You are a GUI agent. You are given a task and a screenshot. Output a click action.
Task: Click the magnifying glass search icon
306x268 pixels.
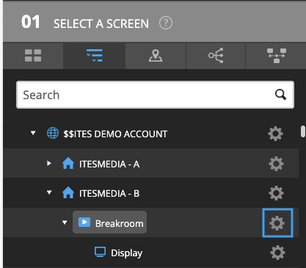(x=280, y=95)
